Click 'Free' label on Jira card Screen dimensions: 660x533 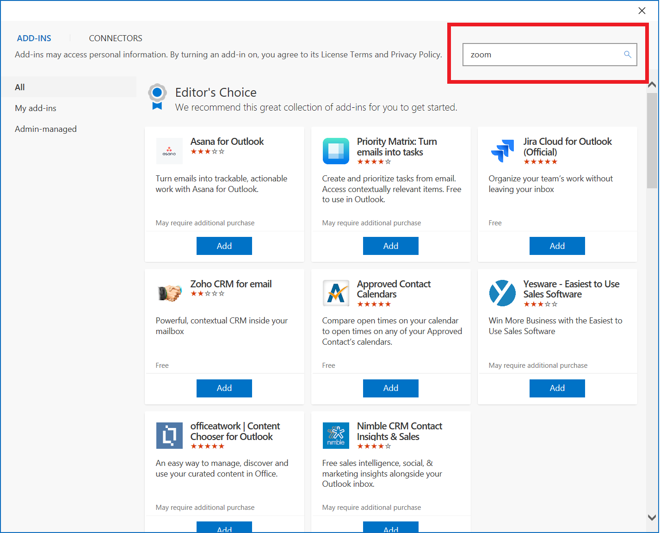pos(495,223)
